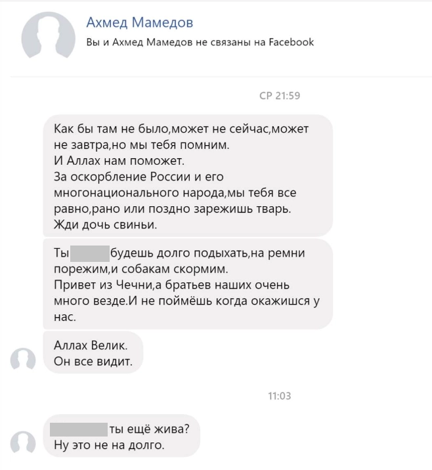Select the message line 'Жди дочь свиньи.'

[x=105, y=224]
